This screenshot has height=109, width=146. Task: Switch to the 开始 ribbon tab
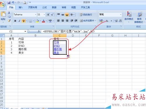[11, 7]
